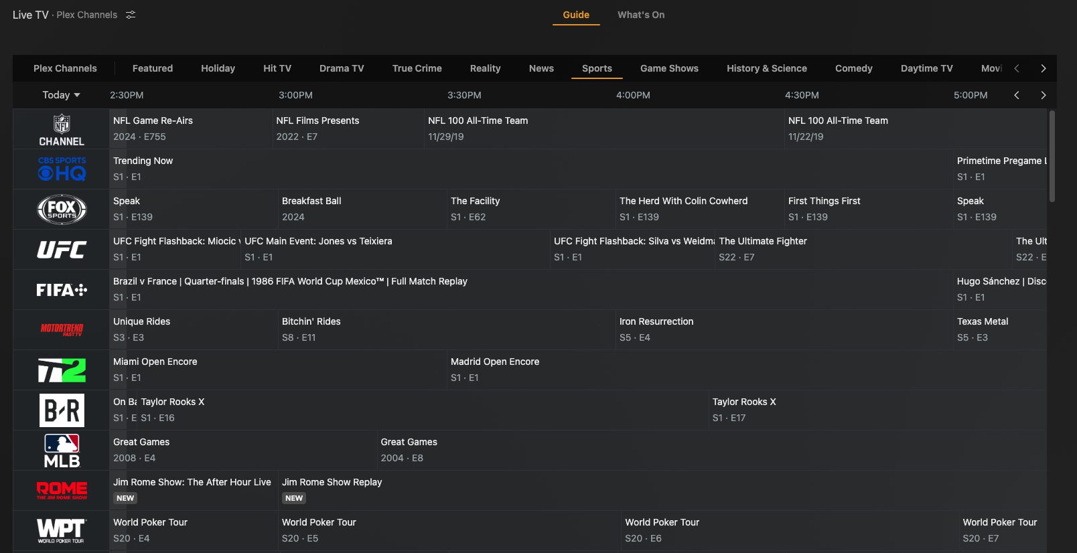Move the timeline to earlier times

coord(1017,95)
